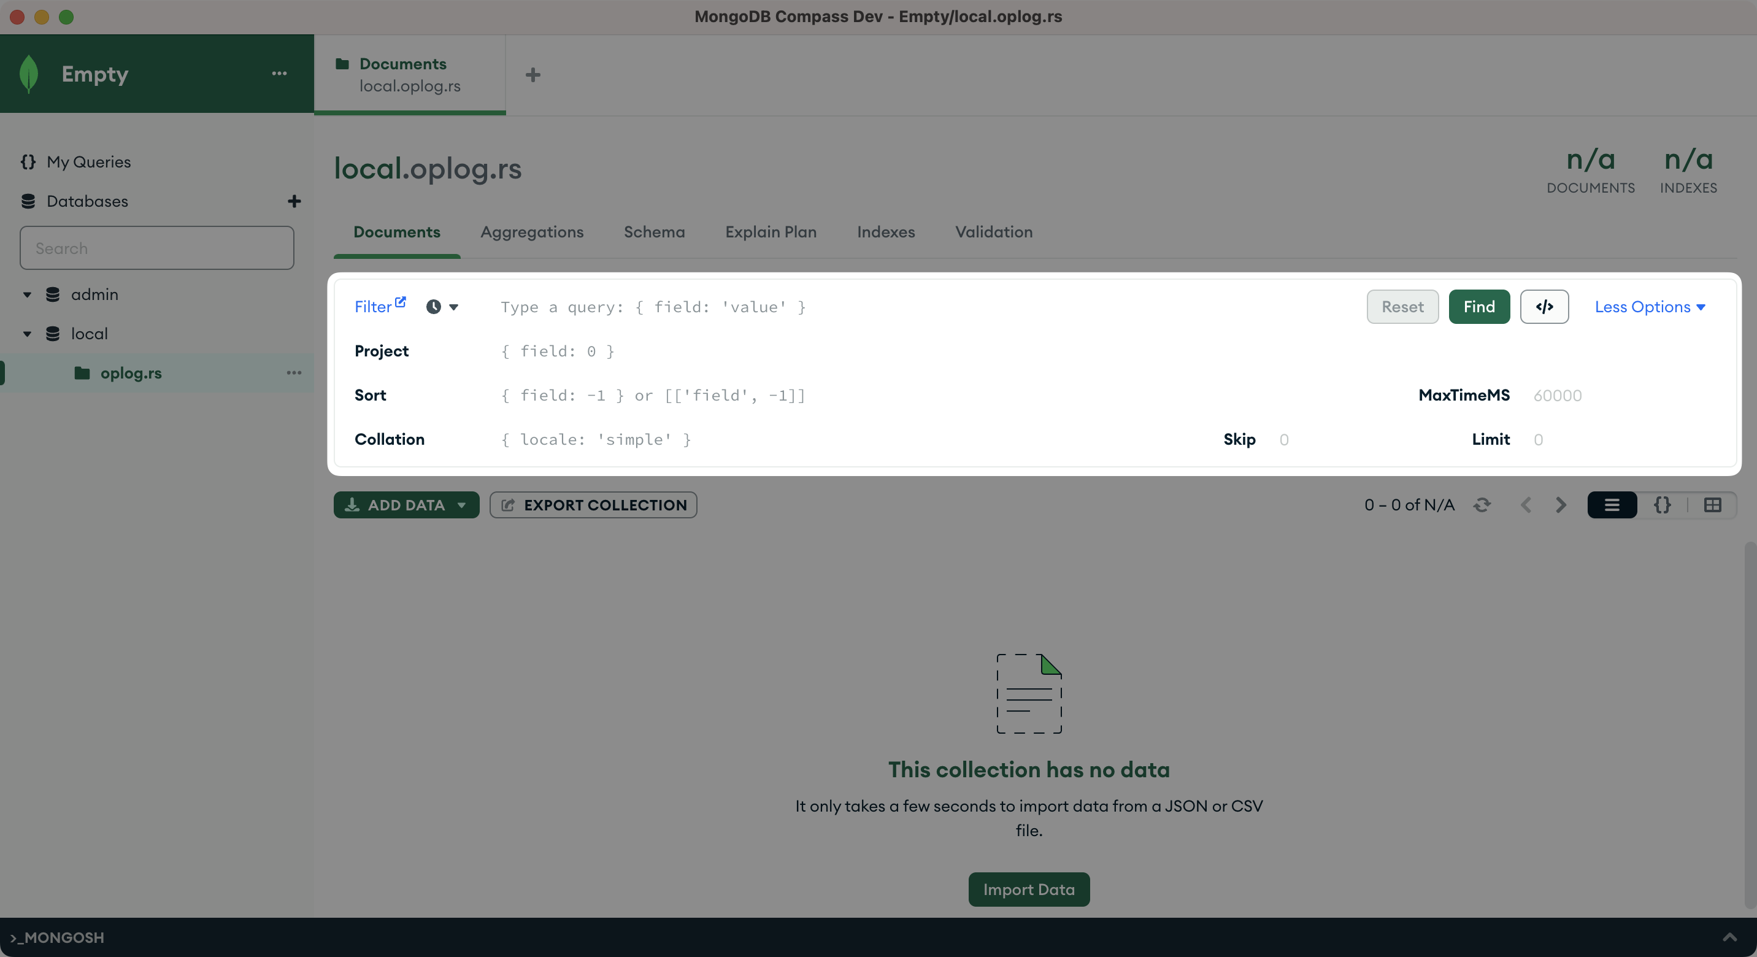Open connection options menu beside Empty
The height and width of the screenshot is (957, 1757).
click(279, 74)
